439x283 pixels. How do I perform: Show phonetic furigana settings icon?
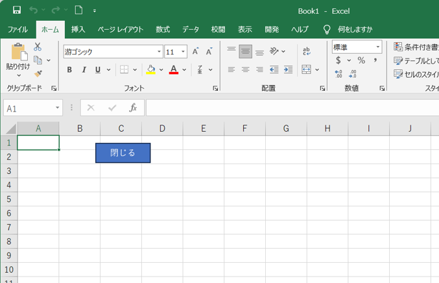pyautogui.click(x=200, y=69)
